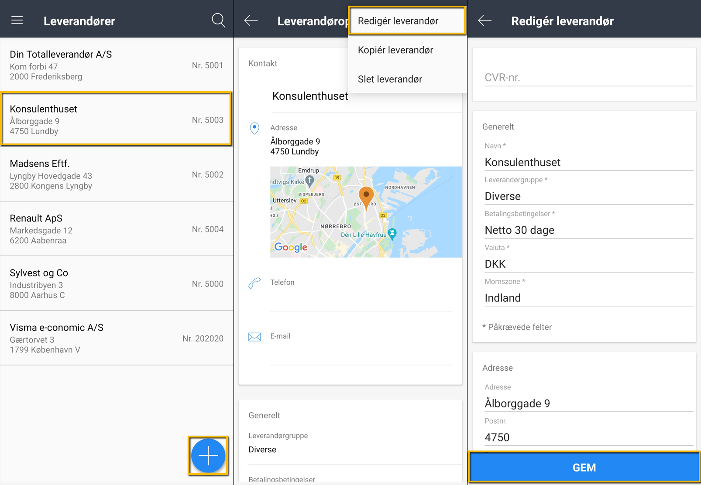Open the navigation hamburger menu
This screenshot has width=701, height=485.
[x=17, y=20]
